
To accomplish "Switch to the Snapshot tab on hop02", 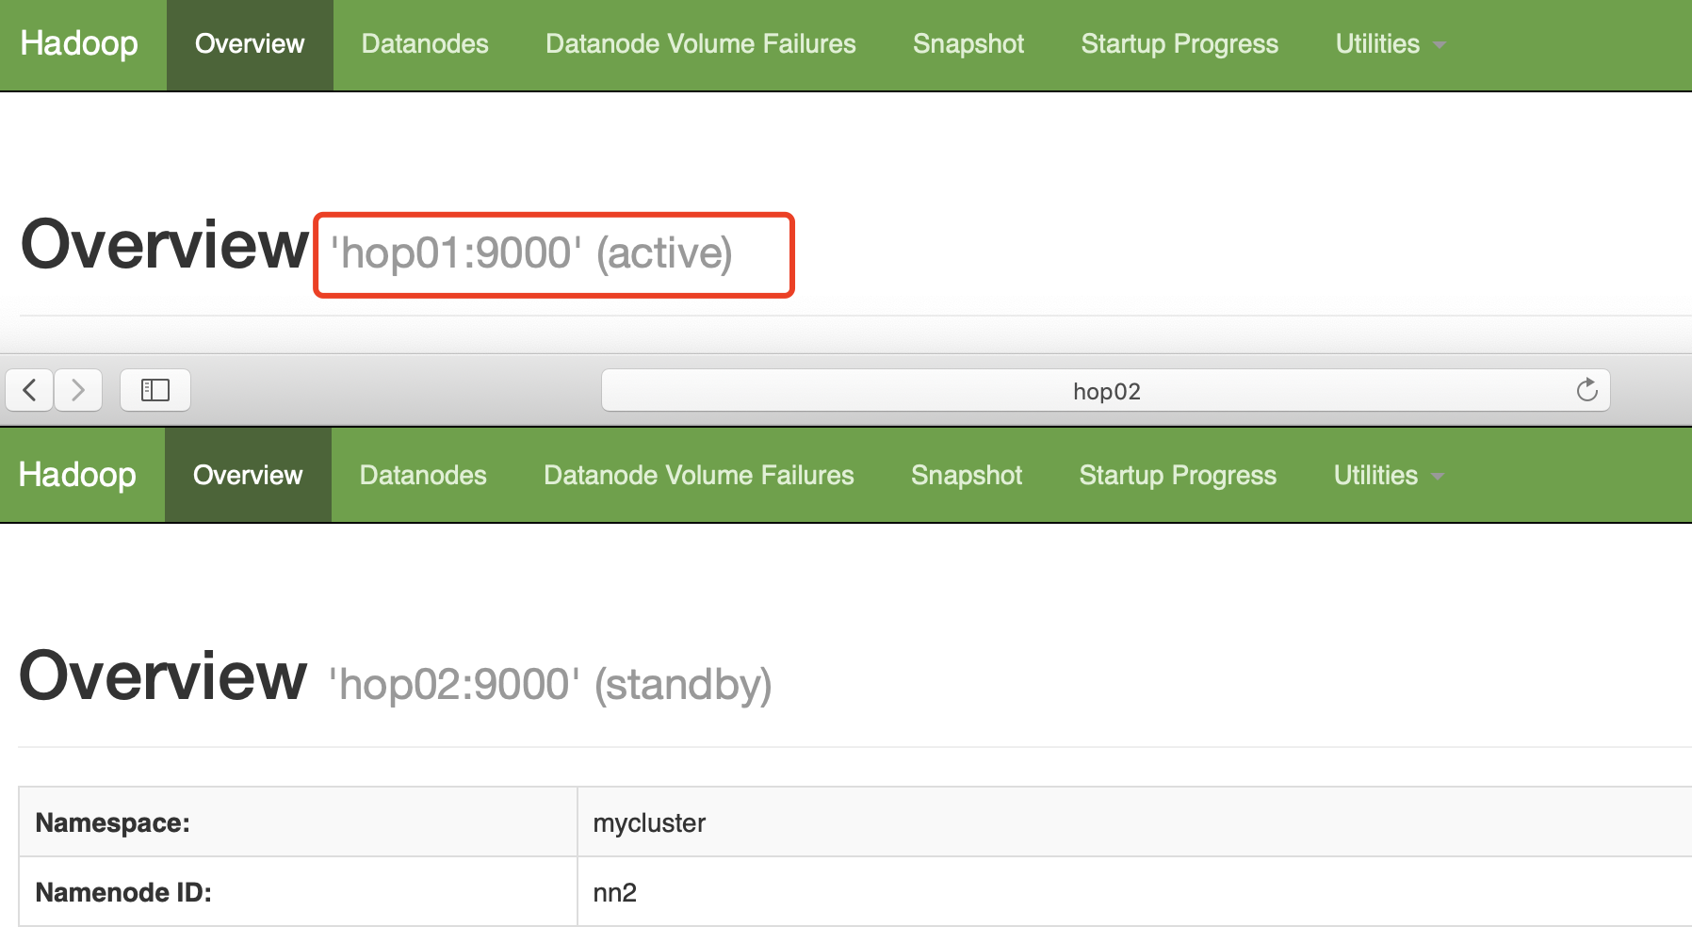I will pos(966,475).
